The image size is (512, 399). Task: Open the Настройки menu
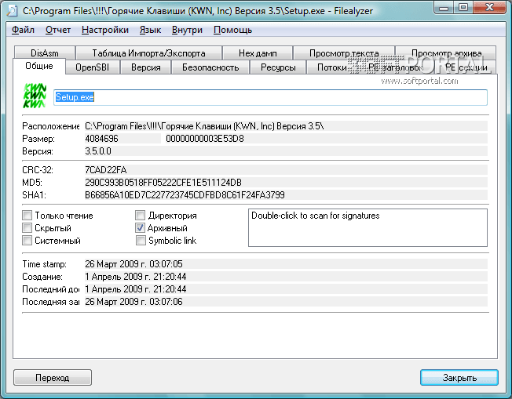104,30
